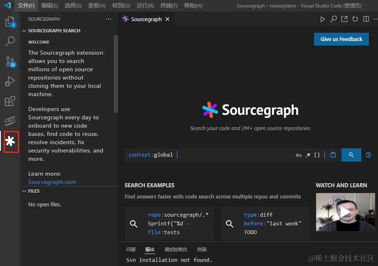Open the Extensions view
Image resolution: width=378 pixels, height=266 pixels.
(10, 101)
